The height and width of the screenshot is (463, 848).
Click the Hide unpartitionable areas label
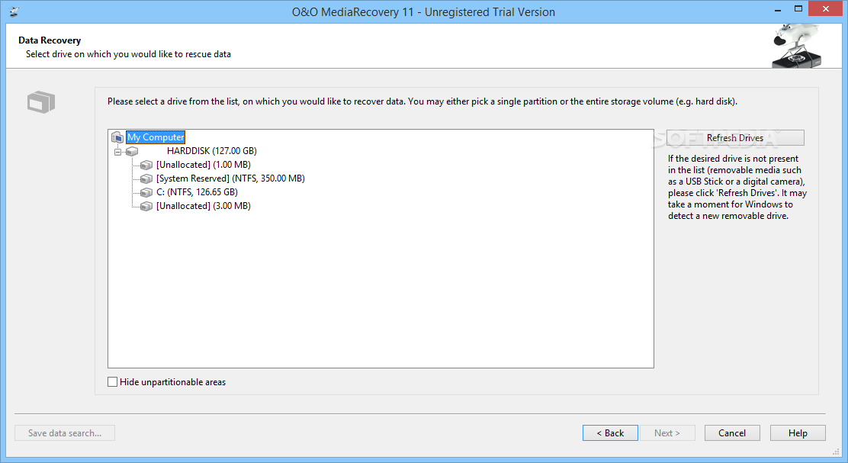pos(172,382)
